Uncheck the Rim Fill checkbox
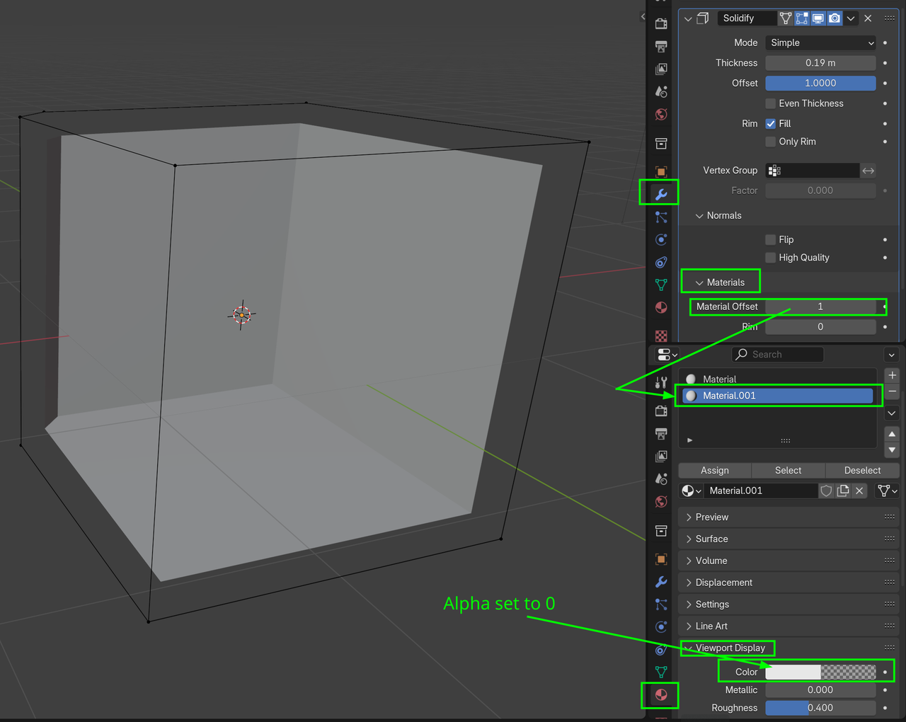This screenshot has width=906, height=722. [x=771, y=124]
